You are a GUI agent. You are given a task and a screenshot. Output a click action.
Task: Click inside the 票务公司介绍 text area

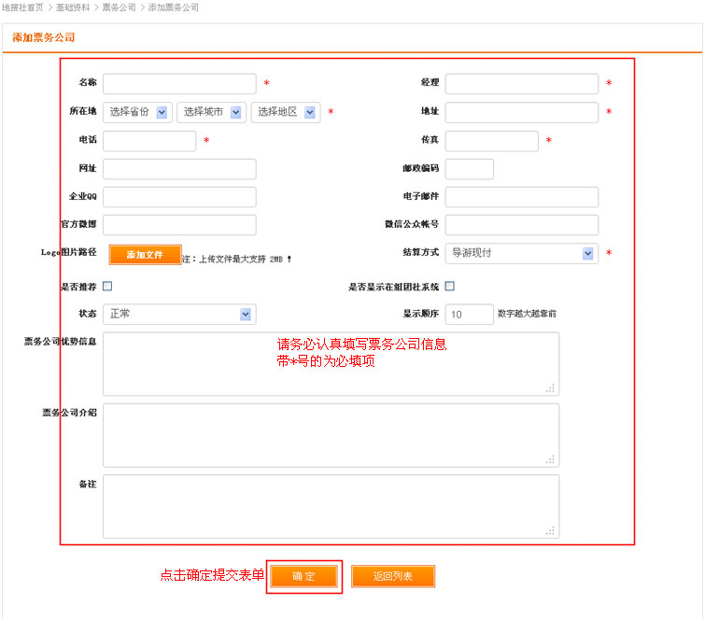(331, 434)
